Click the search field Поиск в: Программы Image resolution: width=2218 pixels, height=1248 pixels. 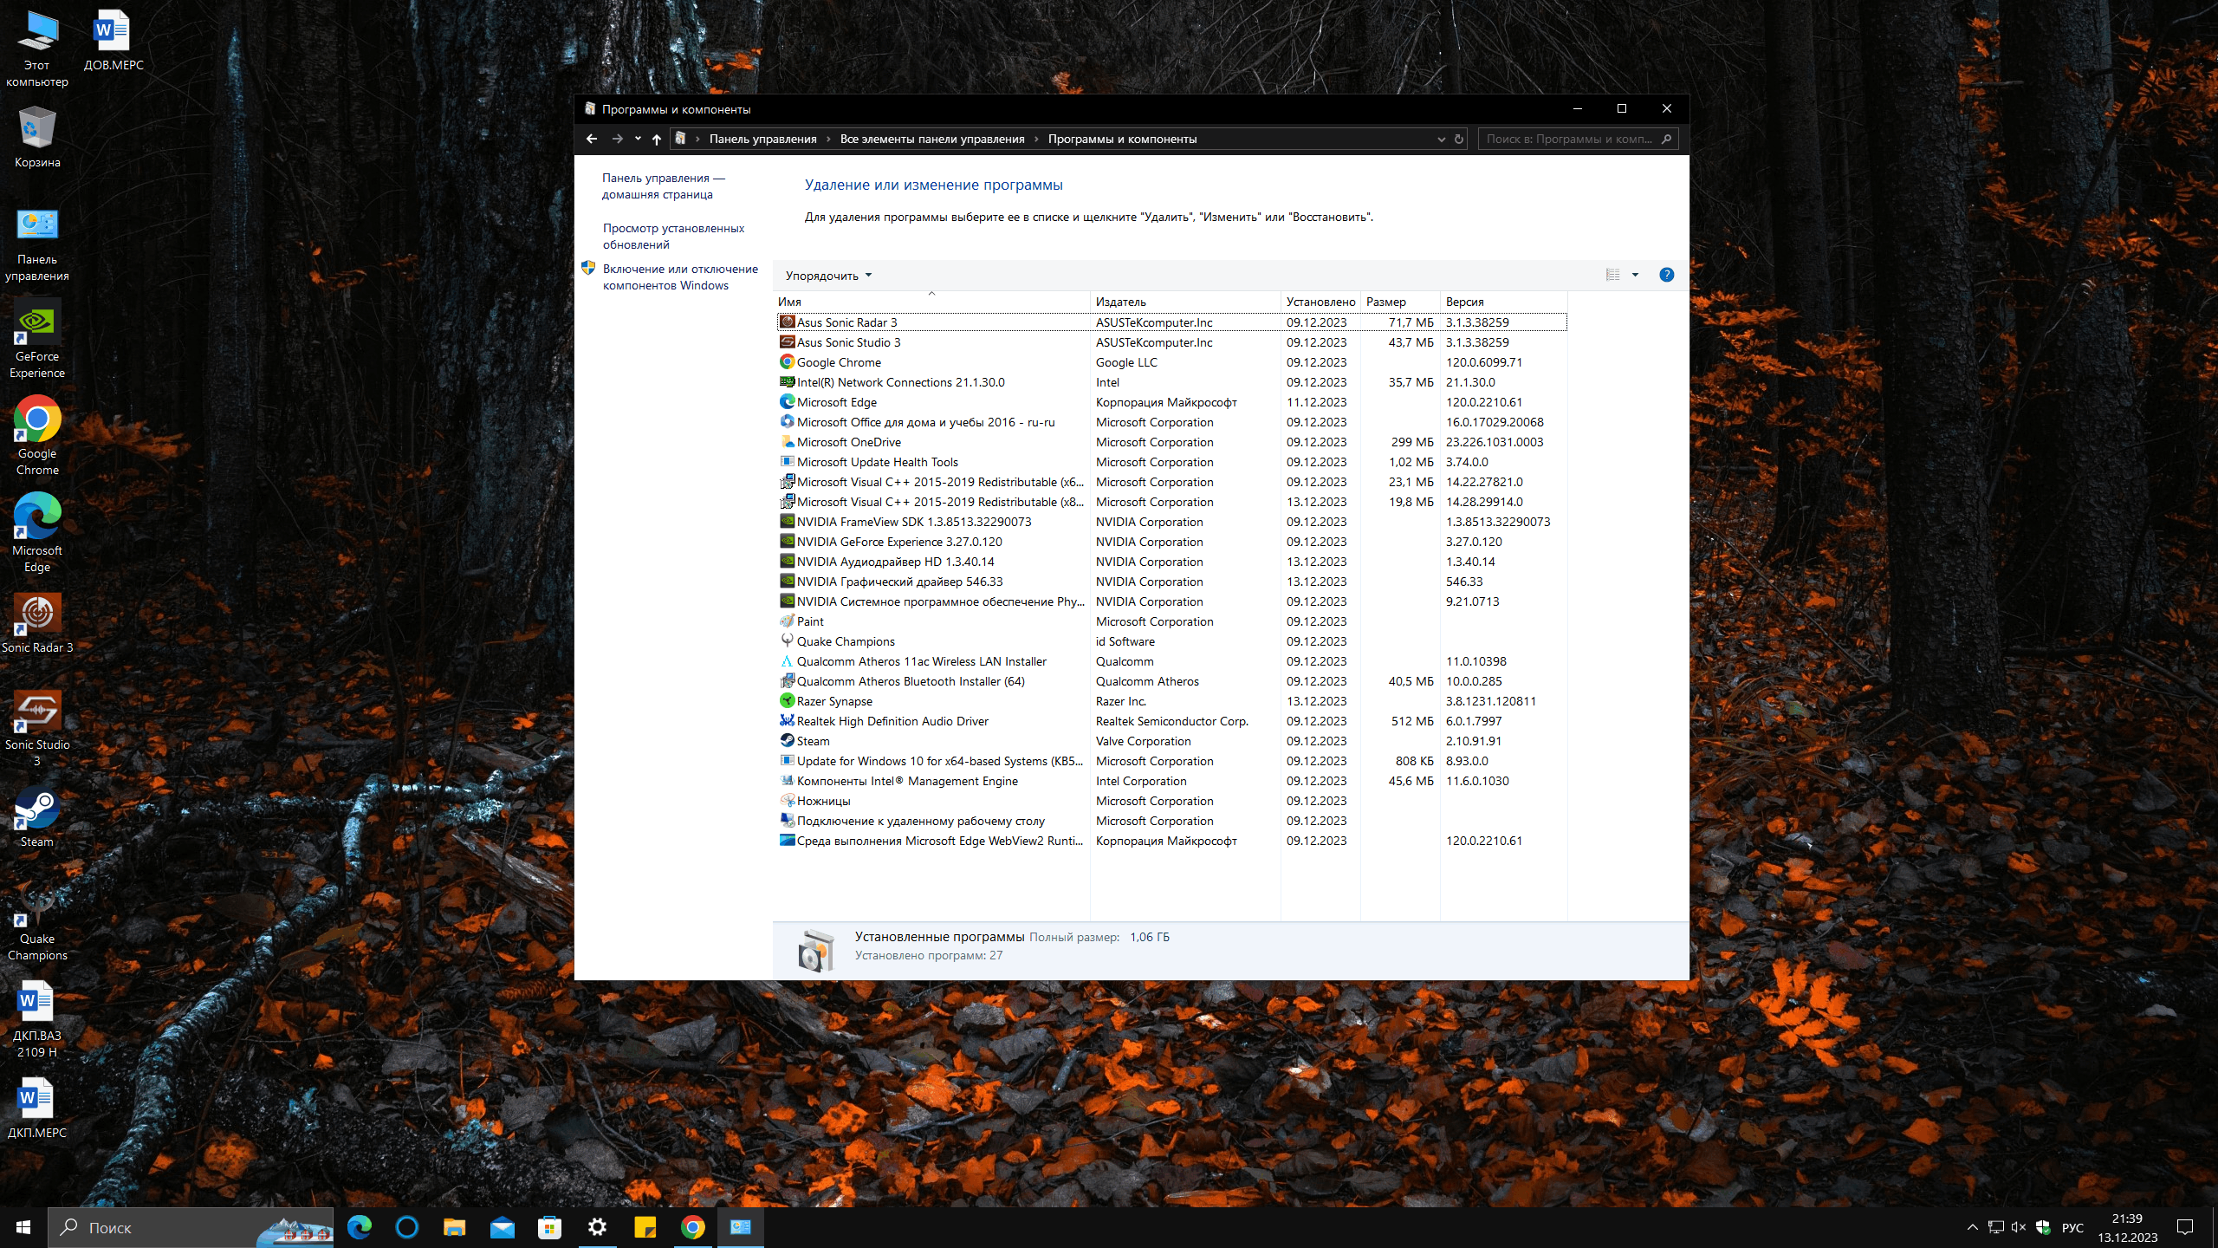[x=1568, y=139]
